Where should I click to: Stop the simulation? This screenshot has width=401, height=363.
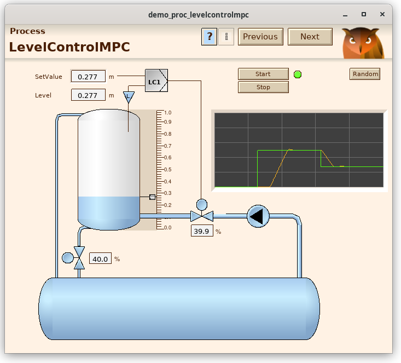click(x=263, y=87)
